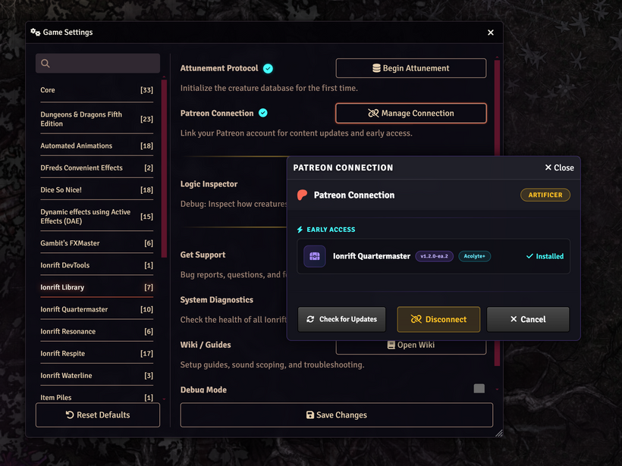Click the Installed checkmark status

[x=545, y=256]
